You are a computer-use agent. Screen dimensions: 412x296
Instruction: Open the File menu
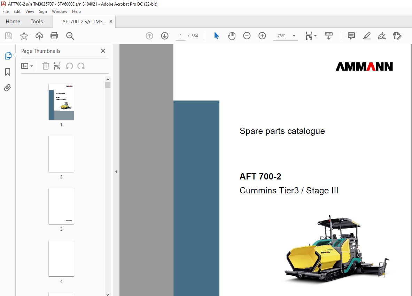pos(6,11)
